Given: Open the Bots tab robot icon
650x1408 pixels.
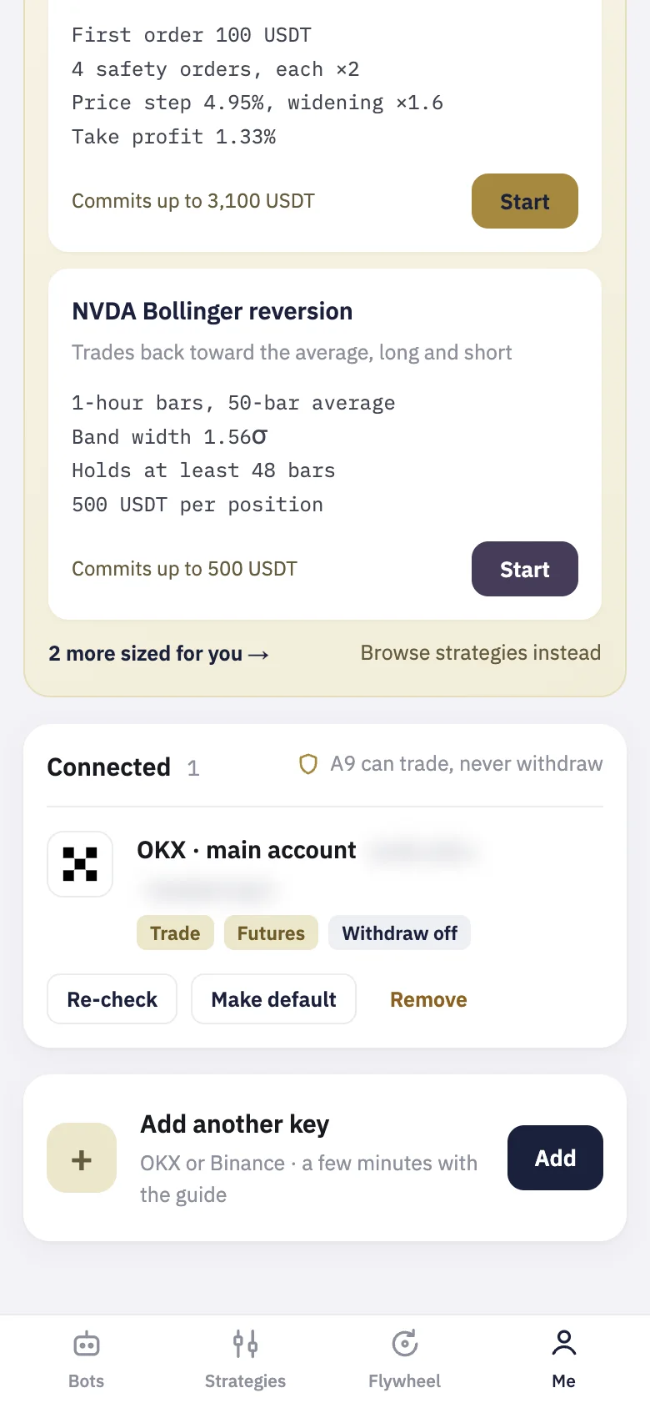Looking at the screenshot, I should (87, 1344).
